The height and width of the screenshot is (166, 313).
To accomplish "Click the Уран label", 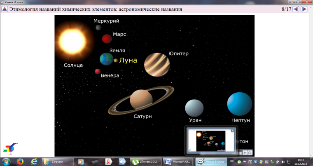I will pos(195,120).
